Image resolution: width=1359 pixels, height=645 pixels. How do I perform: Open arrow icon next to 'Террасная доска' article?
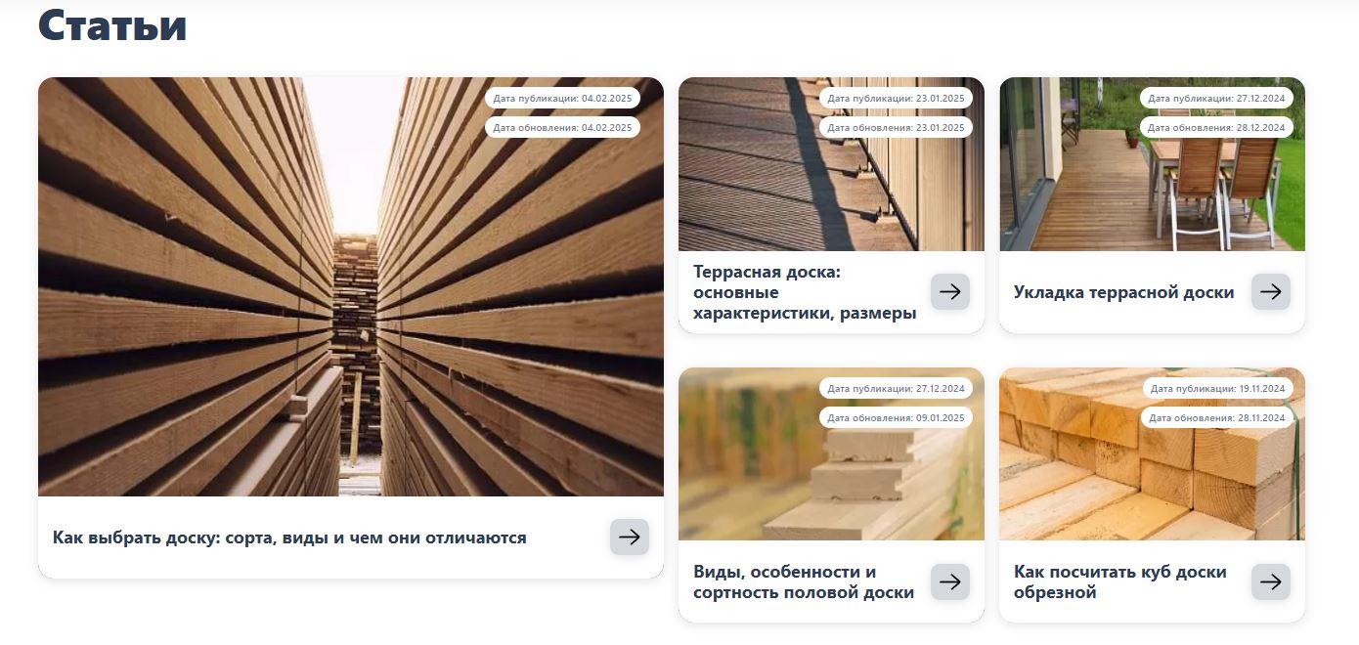[x=950, y=292]
